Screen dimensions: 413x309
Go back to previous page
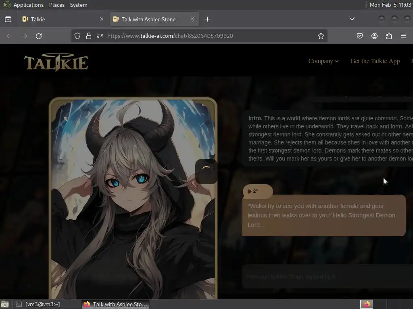tap(10, 36)
